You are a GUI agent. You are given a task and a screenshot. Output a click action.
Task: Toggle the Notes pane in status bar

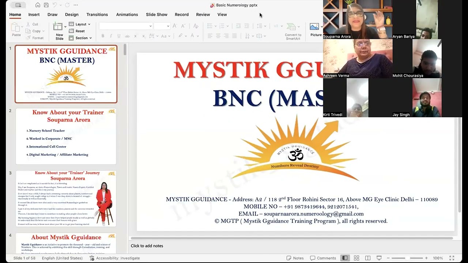[295, 258]
